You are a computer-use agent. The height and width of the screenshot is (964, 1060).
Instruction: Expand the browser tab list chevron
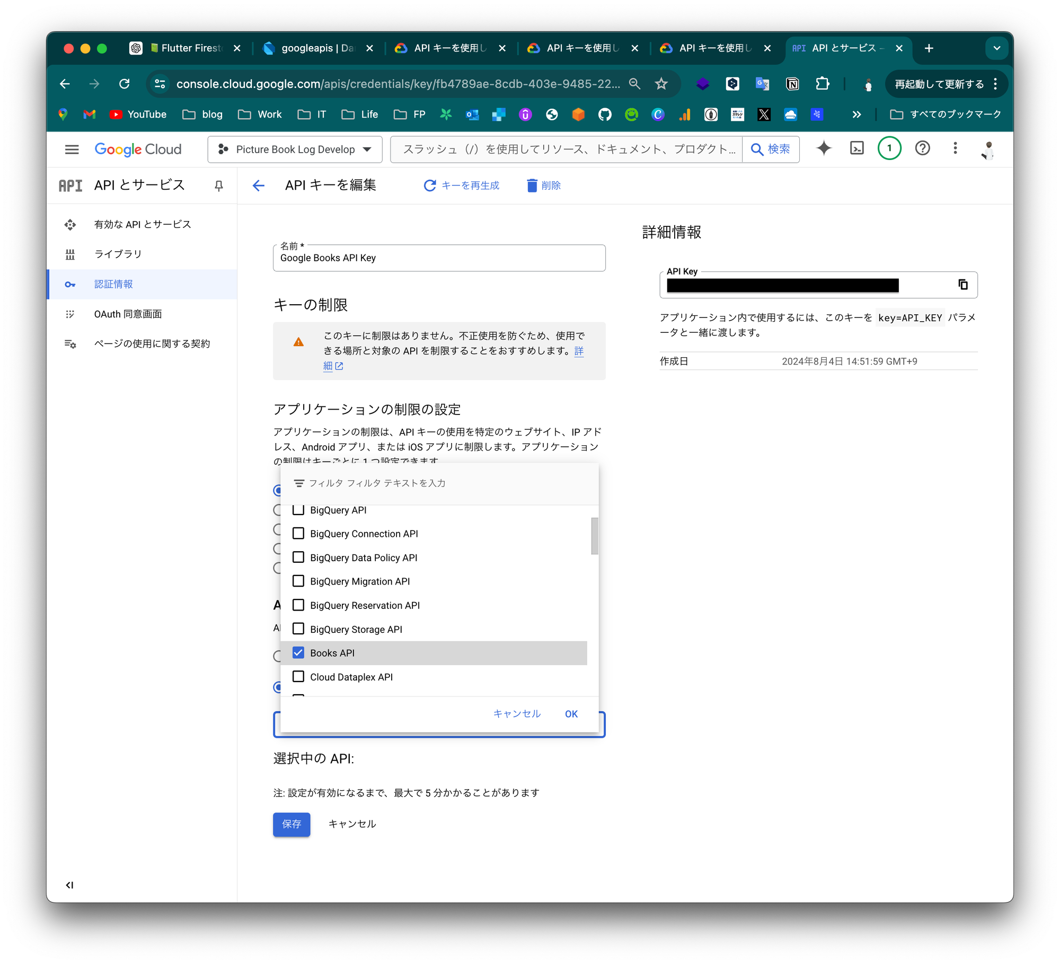click(997, 48)
